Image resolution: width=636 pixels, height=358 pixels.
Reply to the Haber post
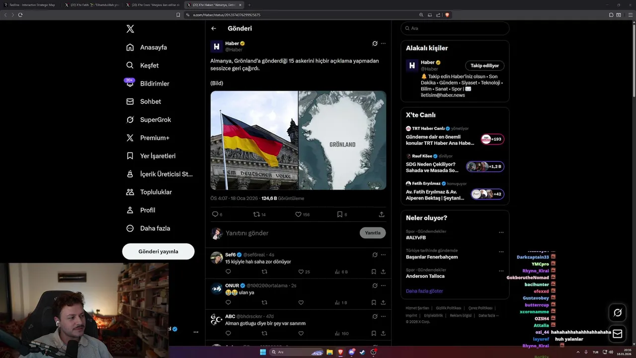click(217, 214)
